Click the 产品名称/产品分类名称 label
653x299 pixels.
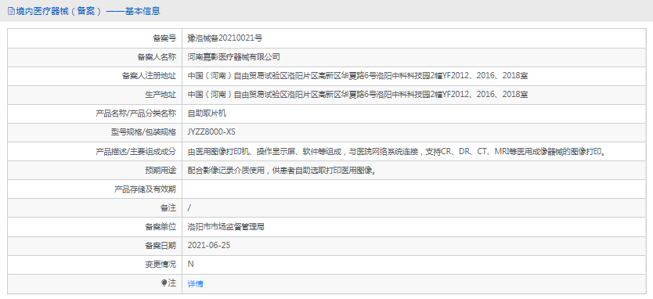pos(135,113)
